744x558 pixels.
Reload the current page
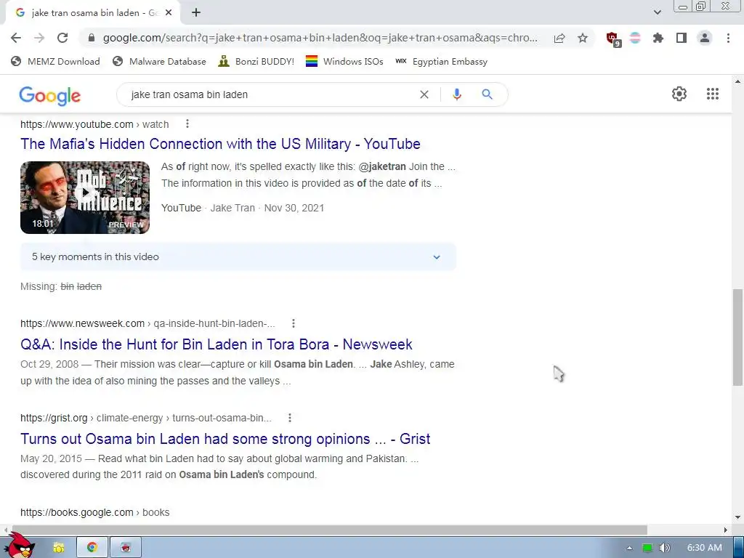(62, 38)
